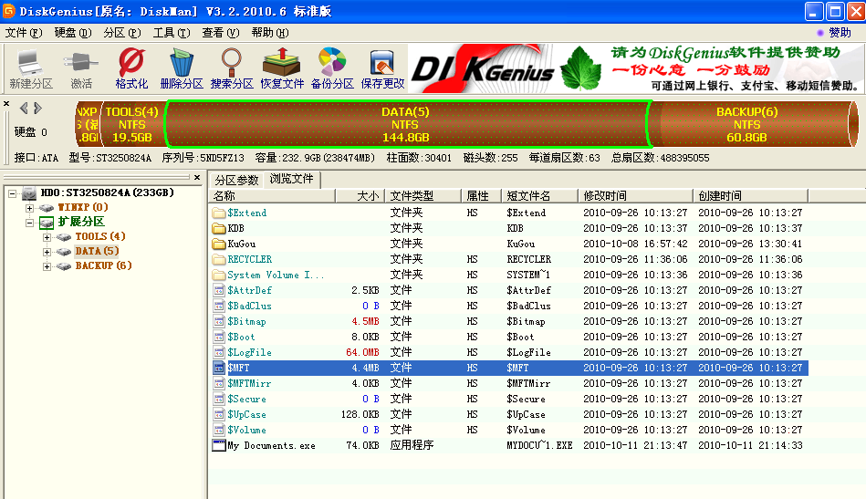Select the TOOLS(4) partition bar
The width and height of the screenshot is (866, 499).
(x=131, y=124)
